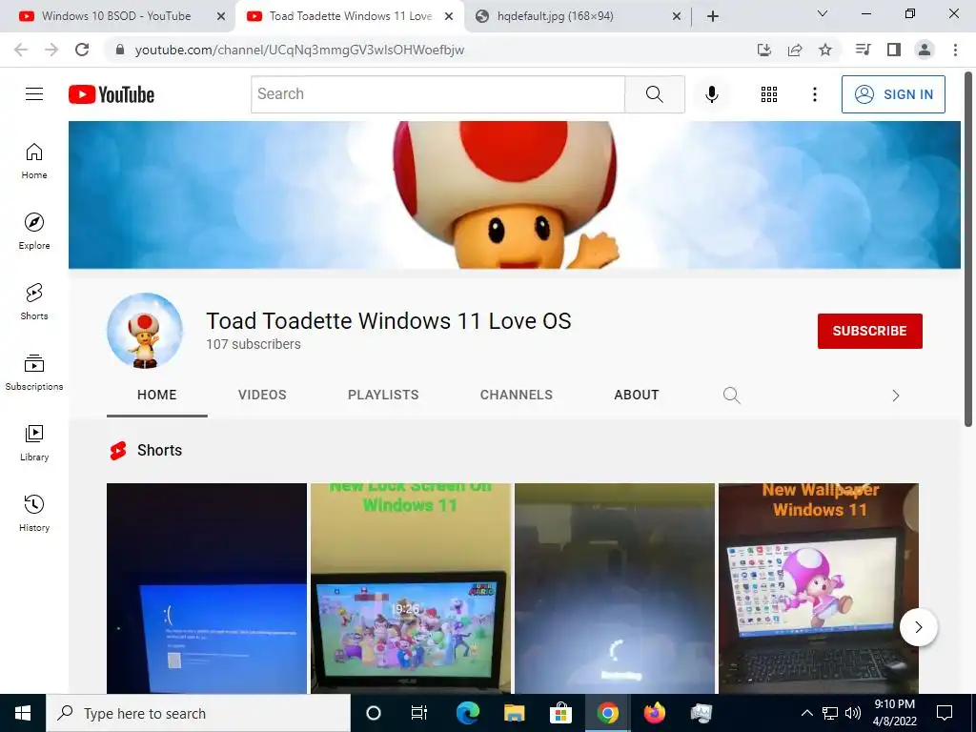Open the blue screen Shorts thumbnail
The height and width of the screenshot is (732, 976).
207,588
